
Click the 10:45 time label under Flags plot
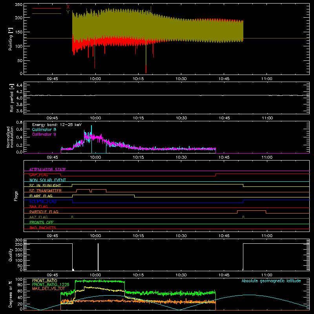click(x=224, y=236)
